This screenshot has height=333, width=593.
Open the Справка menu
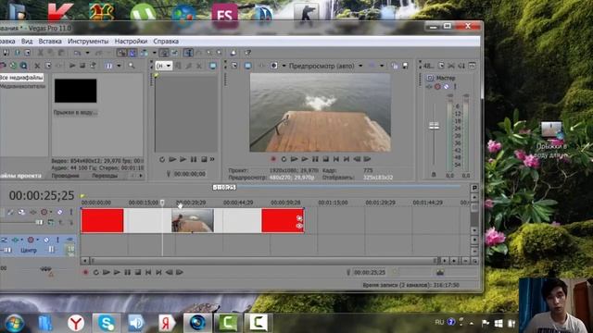click(166, 41)
